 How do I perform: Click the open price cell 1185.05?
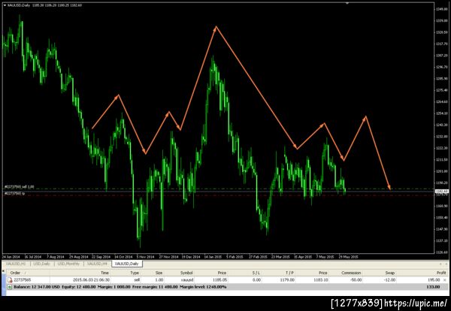click(x=220, y=279)
